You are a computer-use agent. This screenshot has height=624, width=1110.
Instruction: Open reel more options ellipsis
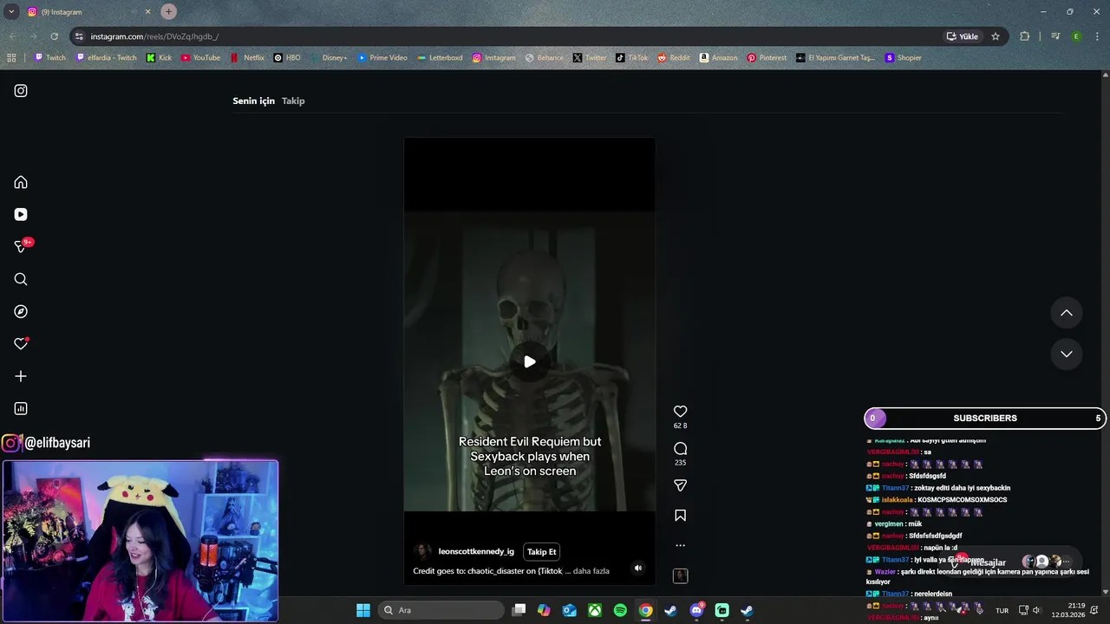tap(681, 545)
